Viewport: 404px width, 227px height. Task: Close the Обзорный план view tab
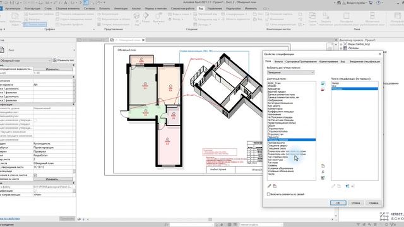pyautogui.click(x=143, y=40)
